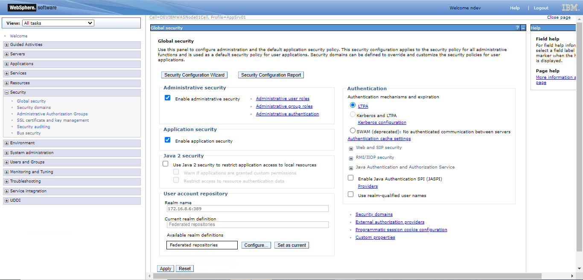Click the Realm name input field

pyautogui.click(x=248, y=209)
